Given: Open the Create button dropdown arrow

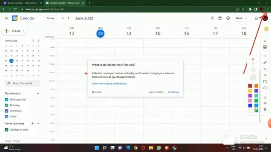Looking at the screenshot, I should 24,31.
